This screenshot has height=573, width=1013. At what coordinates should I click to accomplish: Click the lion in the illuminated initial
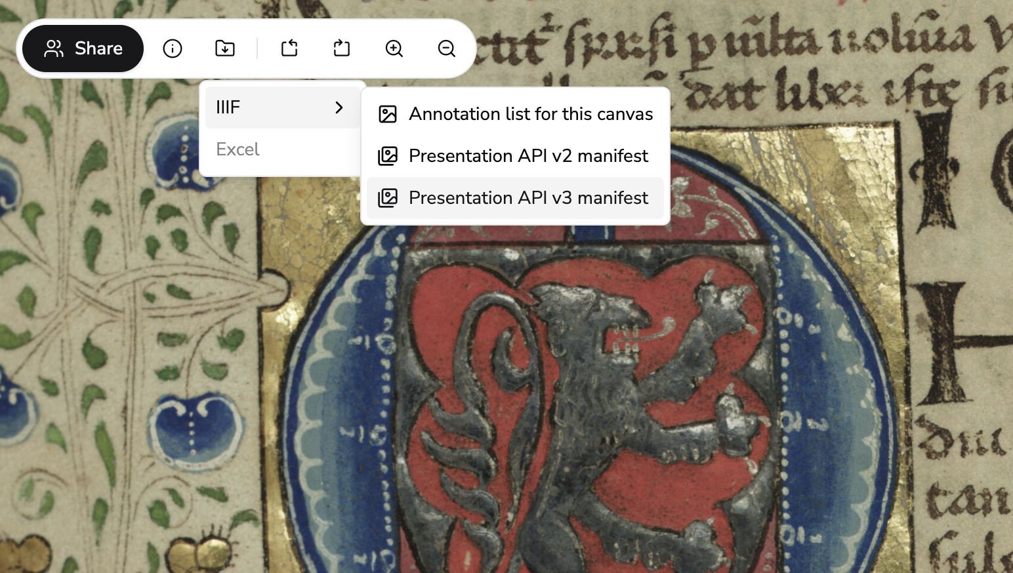597,420
